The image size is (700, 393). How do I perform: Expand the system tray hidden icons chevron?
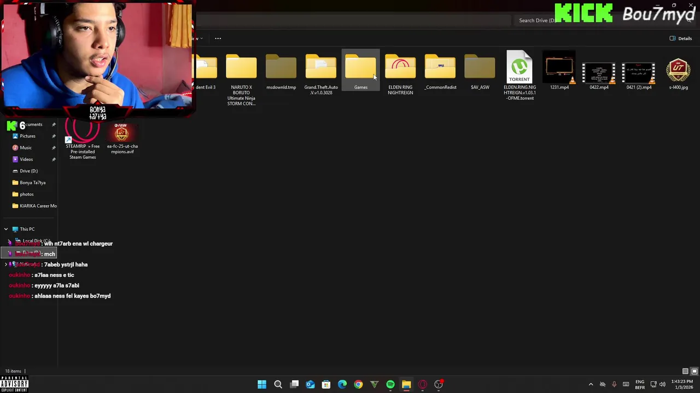(x=591, y=384)
